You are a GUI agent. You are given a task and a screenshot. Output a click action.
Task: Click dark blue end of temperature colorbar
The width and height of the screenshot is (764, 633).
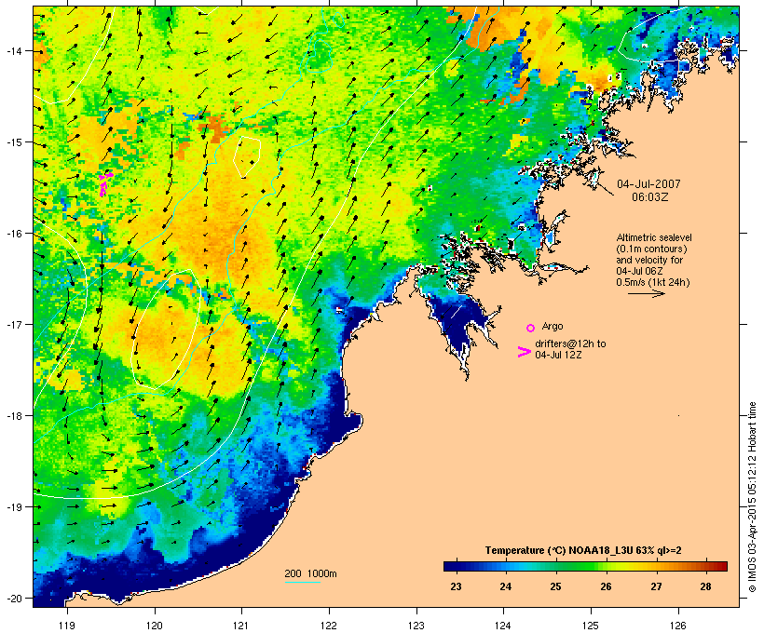(451, 566)
